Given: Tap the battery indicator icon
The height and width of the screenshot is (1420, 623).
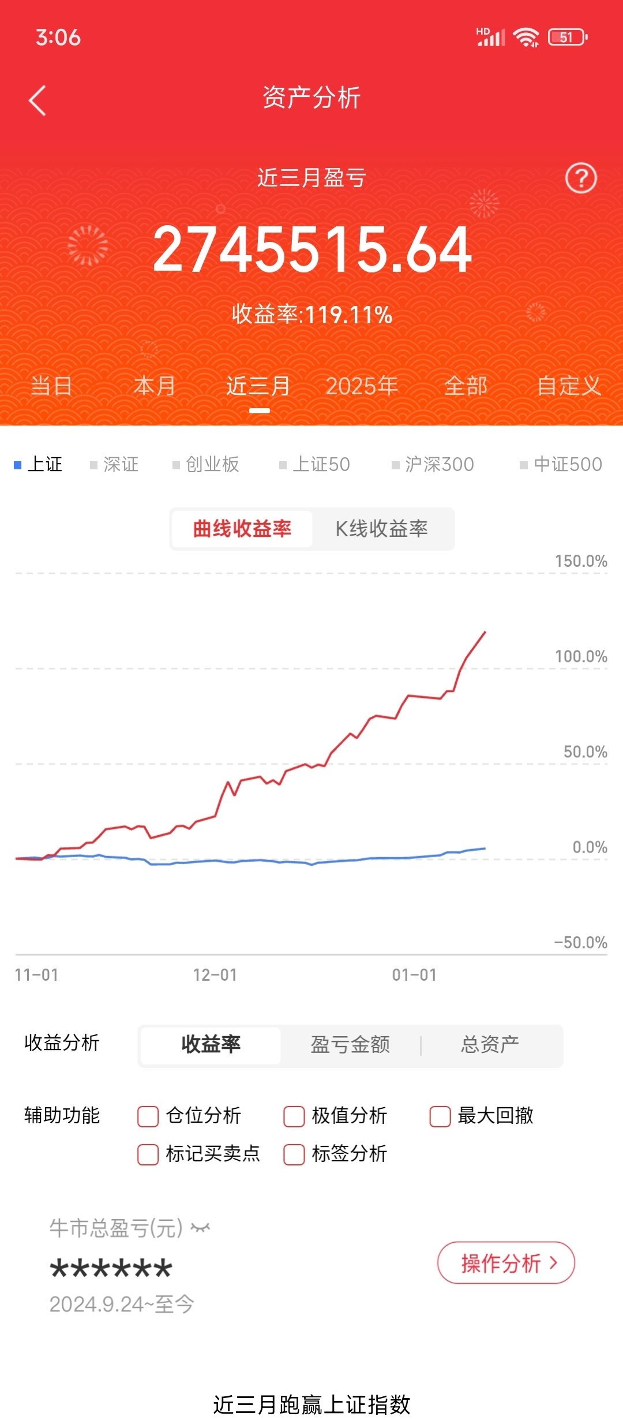Looking at the screenshot, I should tap(568, 38).
